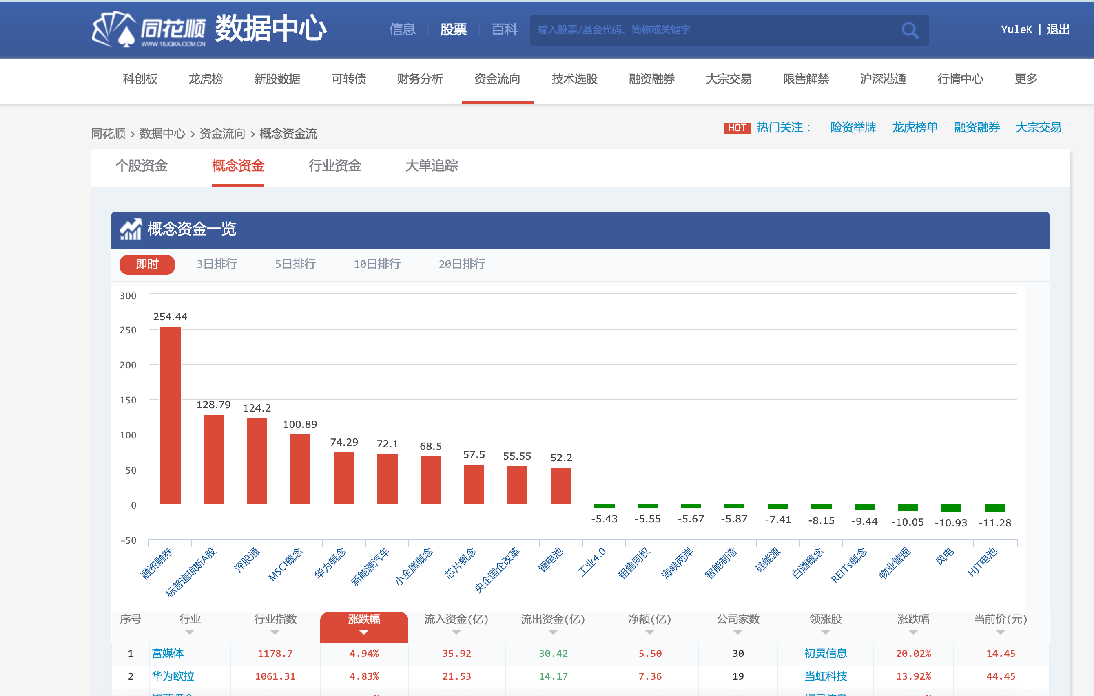Click the 融资融券 red bar in chart
This screenshot has height=696, width=1094.
171,415
